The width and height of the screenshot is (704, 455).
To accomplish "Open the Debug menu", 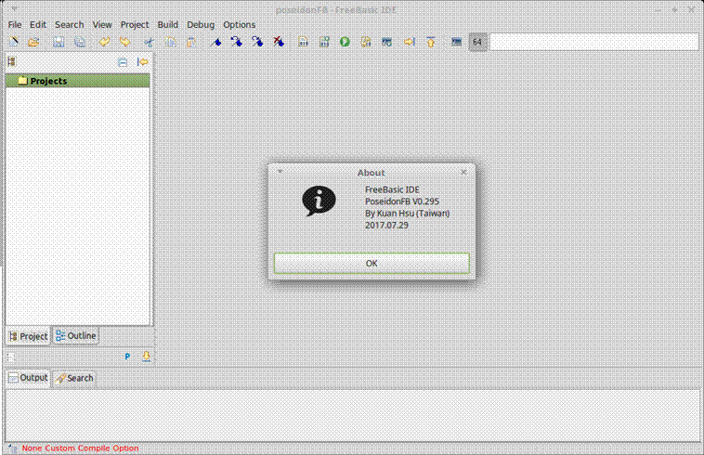I will [x=201, y=25].
